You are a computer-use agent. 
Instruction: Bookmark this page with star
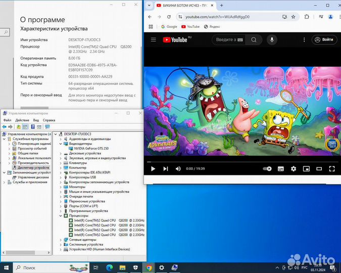coord(293,17)
